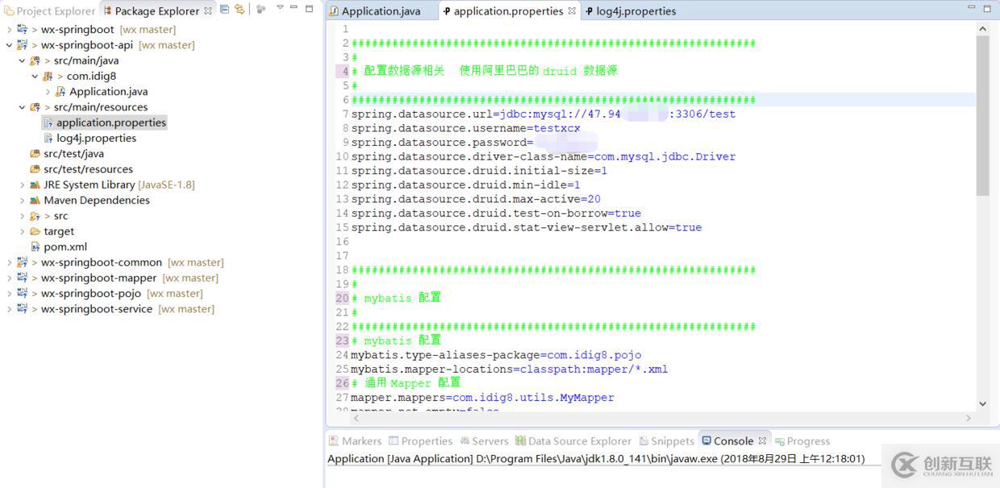Expand the Application.java node
1000x488 pixels.
coord(48,92)
